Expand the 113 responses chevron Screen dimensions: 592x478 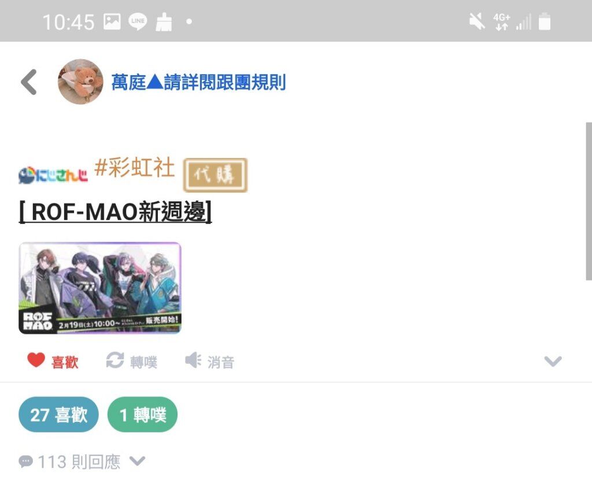coord(137,461)
